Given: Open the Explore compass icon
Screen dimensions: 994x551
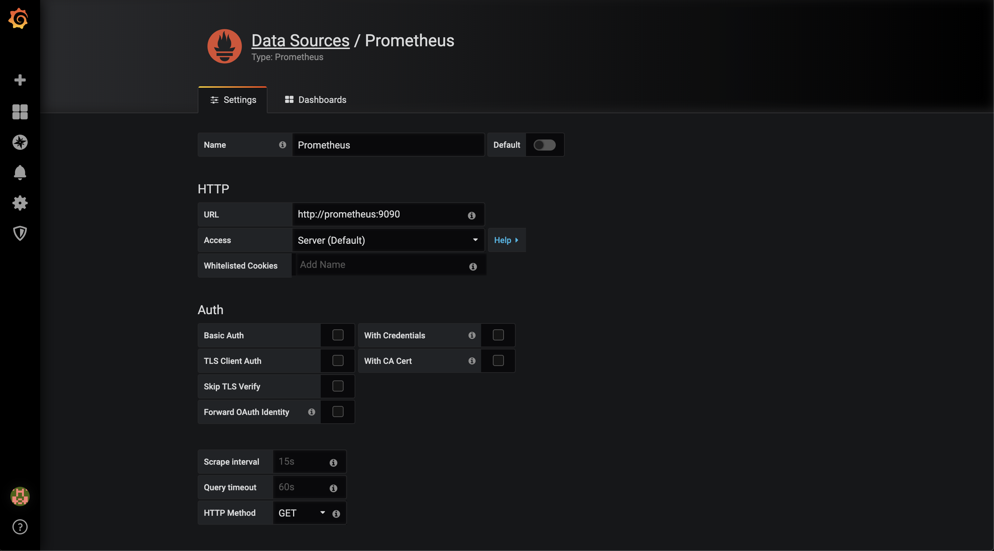Looking at the screenshot, I should coord(20,142).
